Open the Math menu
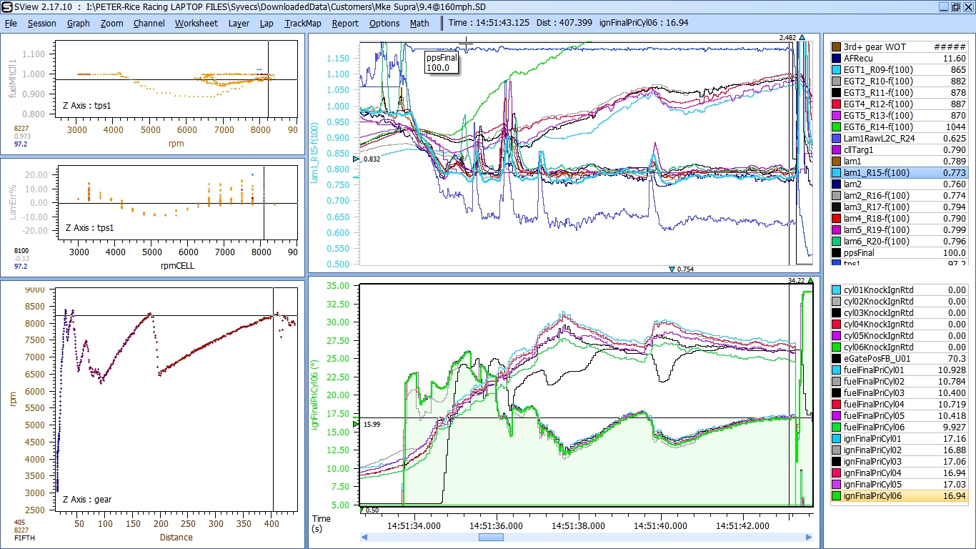The width and height of the screenshot is (976, 549). [419, 23]
